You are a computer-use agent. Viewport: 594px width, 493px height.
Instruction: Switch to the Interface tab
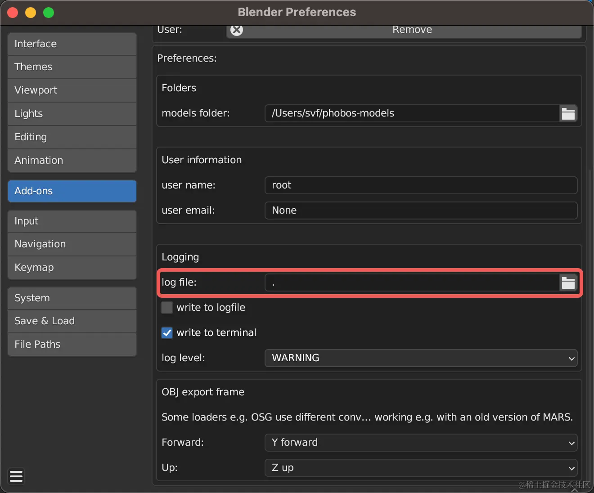pyautogui.click(x=72, y=44)
